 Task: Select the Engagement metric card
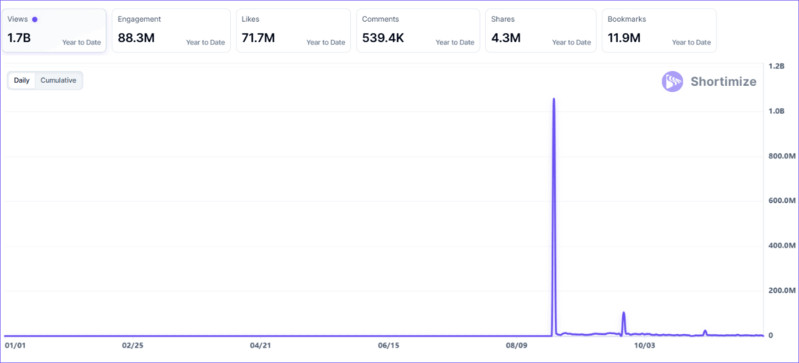coord(171,30)
